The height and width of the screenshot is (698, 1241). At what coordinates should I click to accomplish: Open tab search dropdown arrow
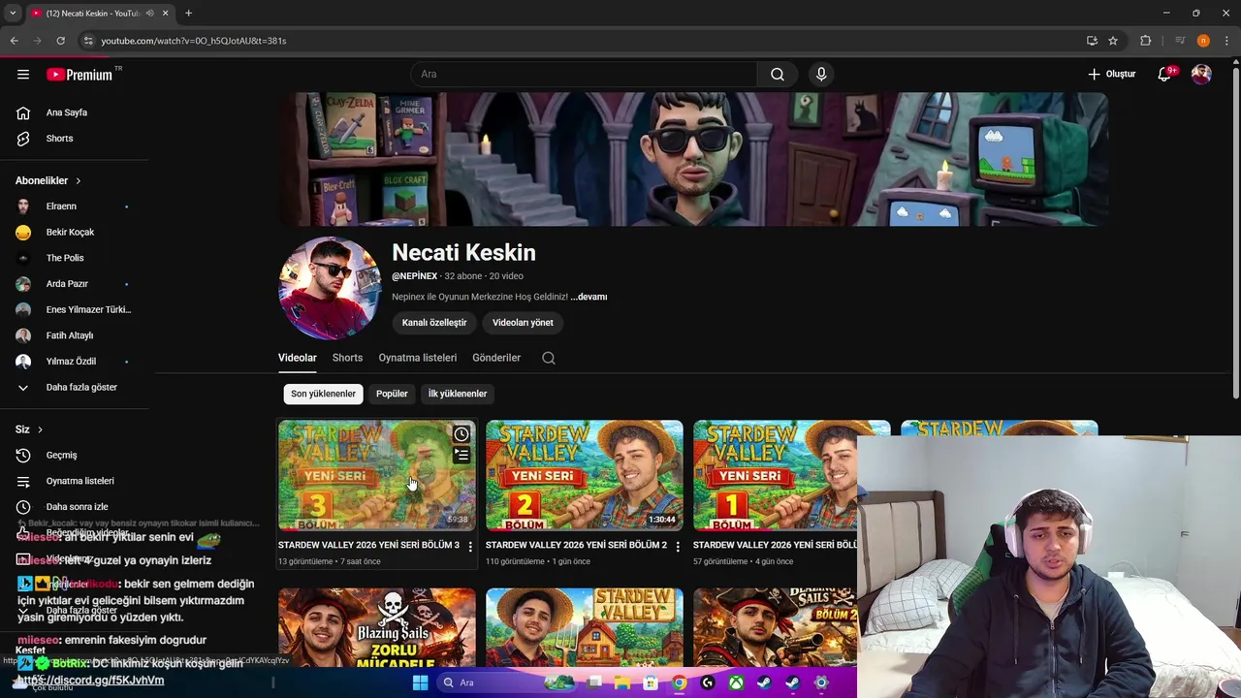13,14
